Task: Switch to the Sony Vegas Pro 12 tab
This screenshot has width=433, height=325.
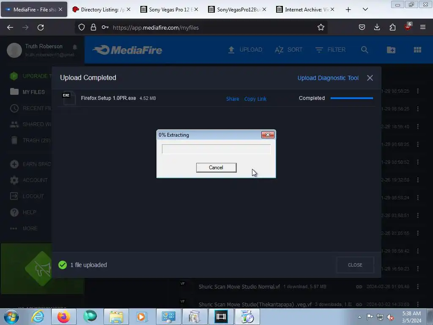Action: (x=169, y=9)
